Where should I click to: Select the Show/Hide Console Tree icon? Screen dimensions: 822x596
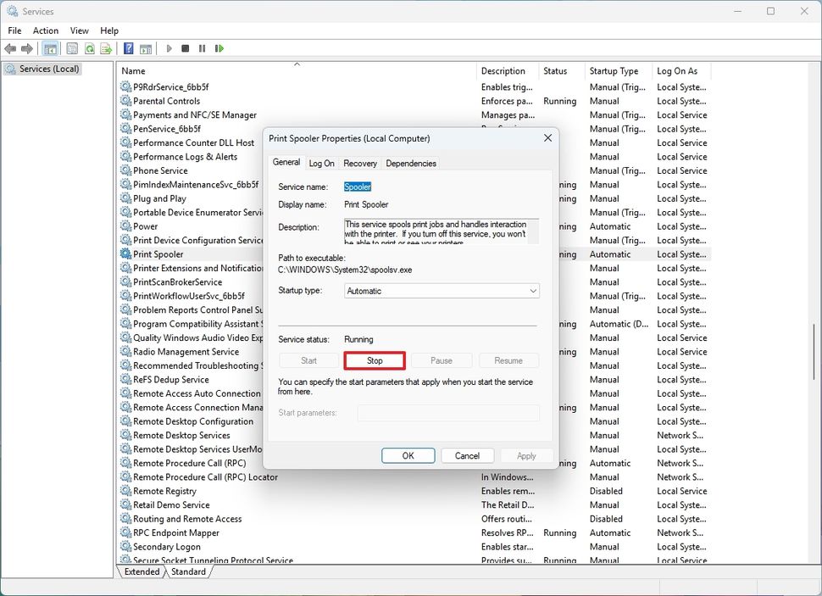coord(49,48)
